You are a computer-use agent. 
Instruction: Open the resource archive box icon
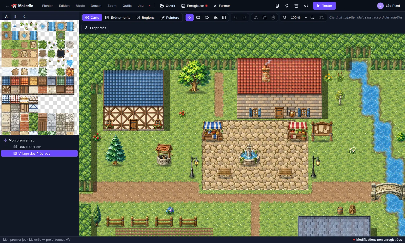(x=296, y=6)
